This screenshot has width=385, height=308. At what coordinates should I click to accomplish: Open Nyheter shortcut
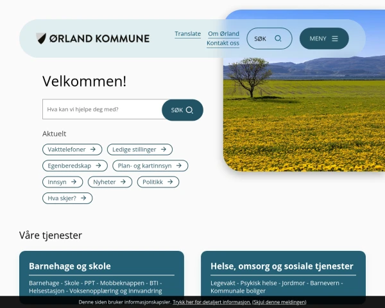click(x=110, y=182)
